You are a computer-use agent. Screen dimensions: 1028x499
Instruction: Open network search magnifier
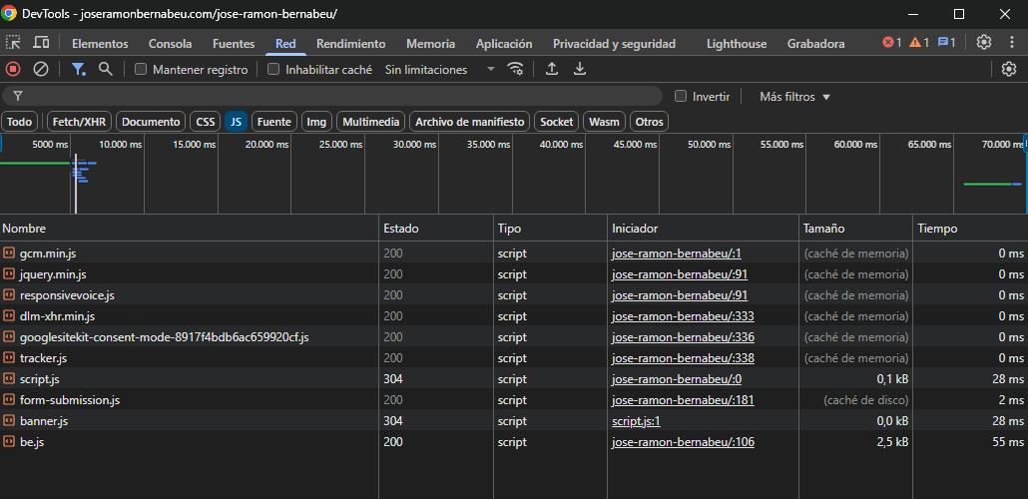pos(105,69)
